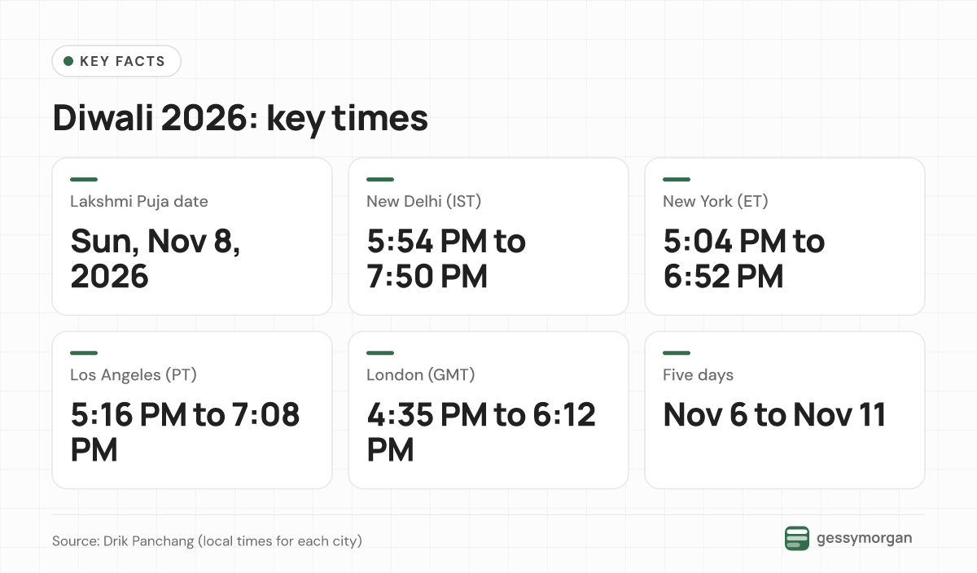Click the gessymorgan logo icon
977x573 pixels.
pyautogui.click(x=797, y=539)
